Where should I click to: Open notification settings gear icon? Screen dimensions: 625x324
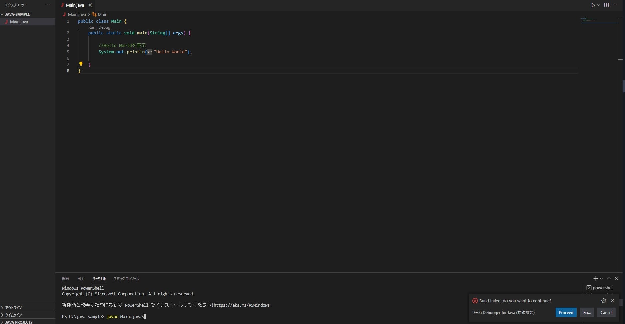coord(604,301)
